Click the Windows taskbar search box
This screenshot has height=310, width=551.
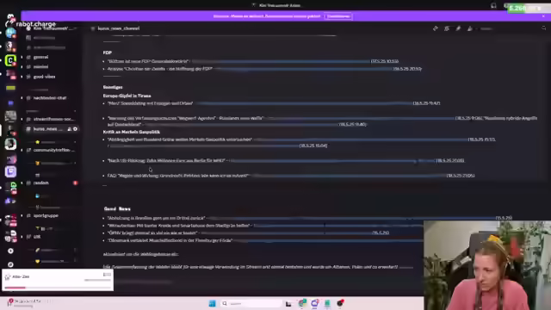tap(251, 303)
